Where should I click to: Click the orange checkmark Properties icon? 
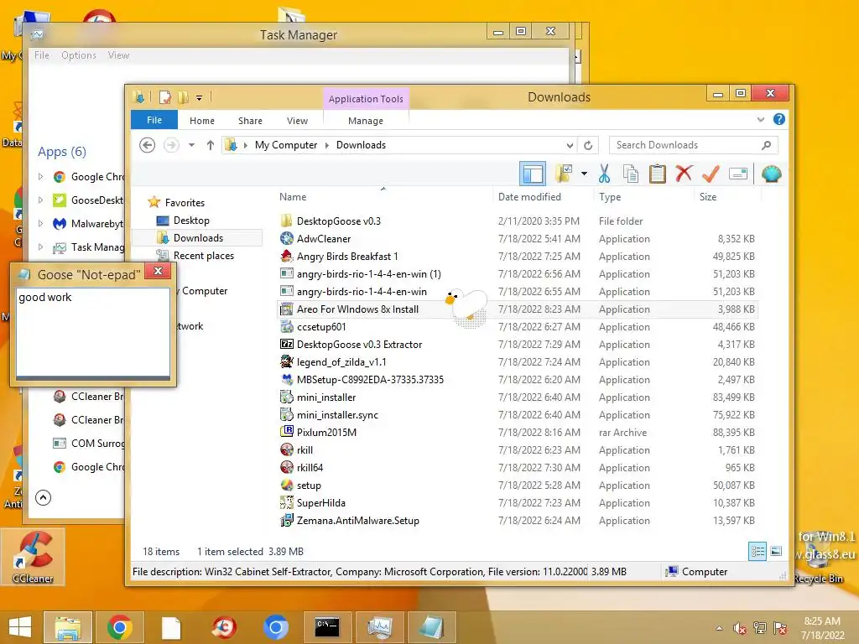coord(711,174)
